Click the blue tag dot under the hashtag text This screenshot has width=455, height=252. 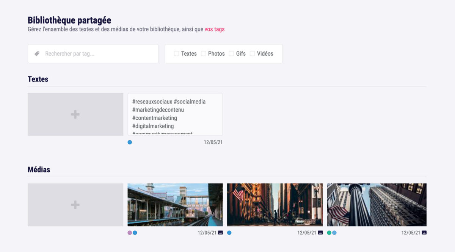[130, 142]
